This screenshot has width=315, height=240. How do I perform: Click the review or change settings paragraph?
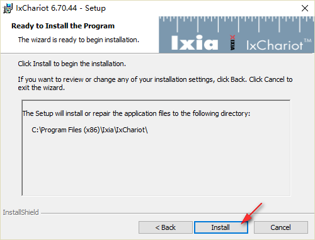click(155, 83)
